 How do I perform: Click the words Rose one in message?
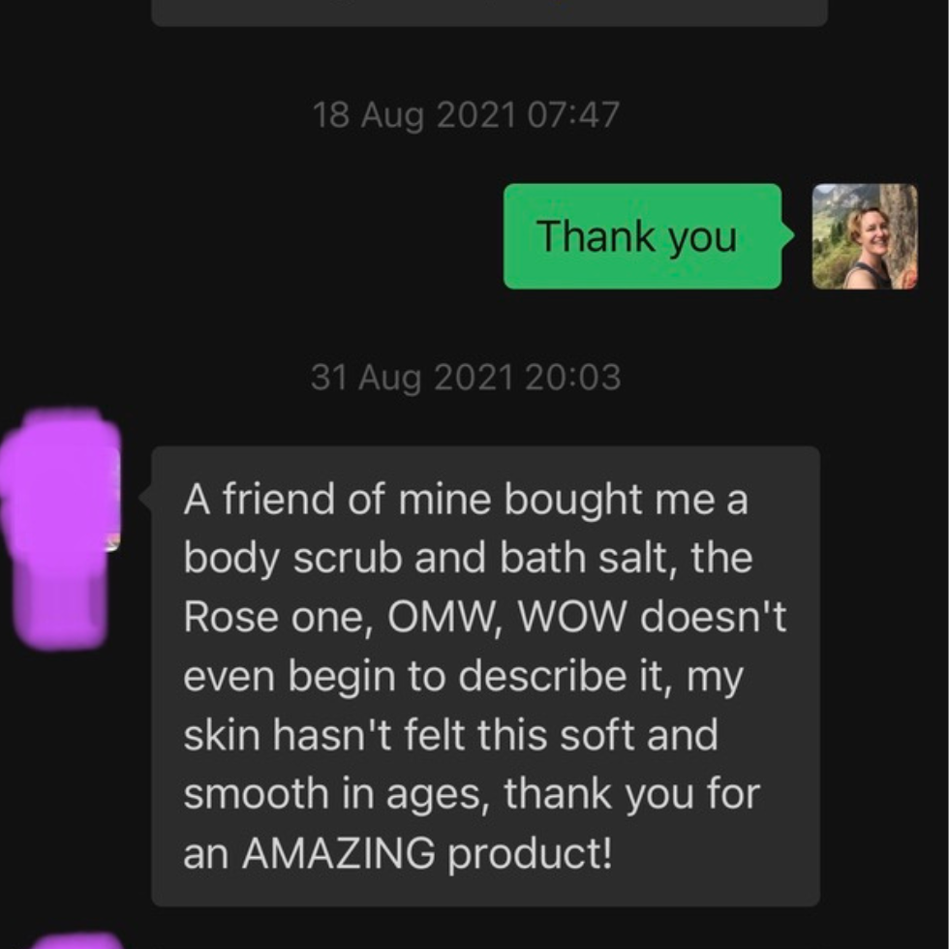click(x=277, y=617)
